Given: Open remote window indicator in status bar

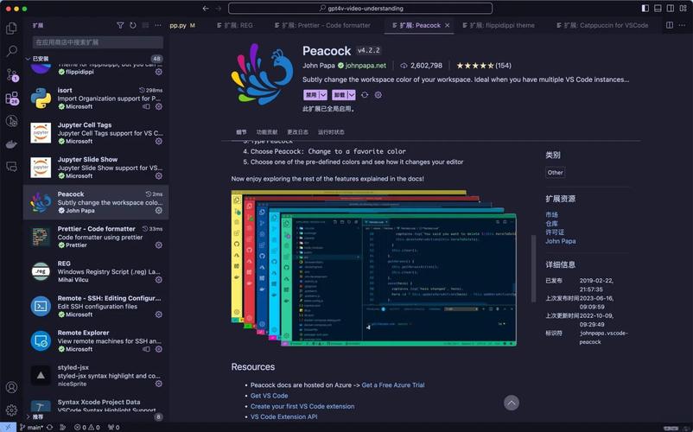Looking at the screenshot, I should pyautogui.click(x=8, y=427).
